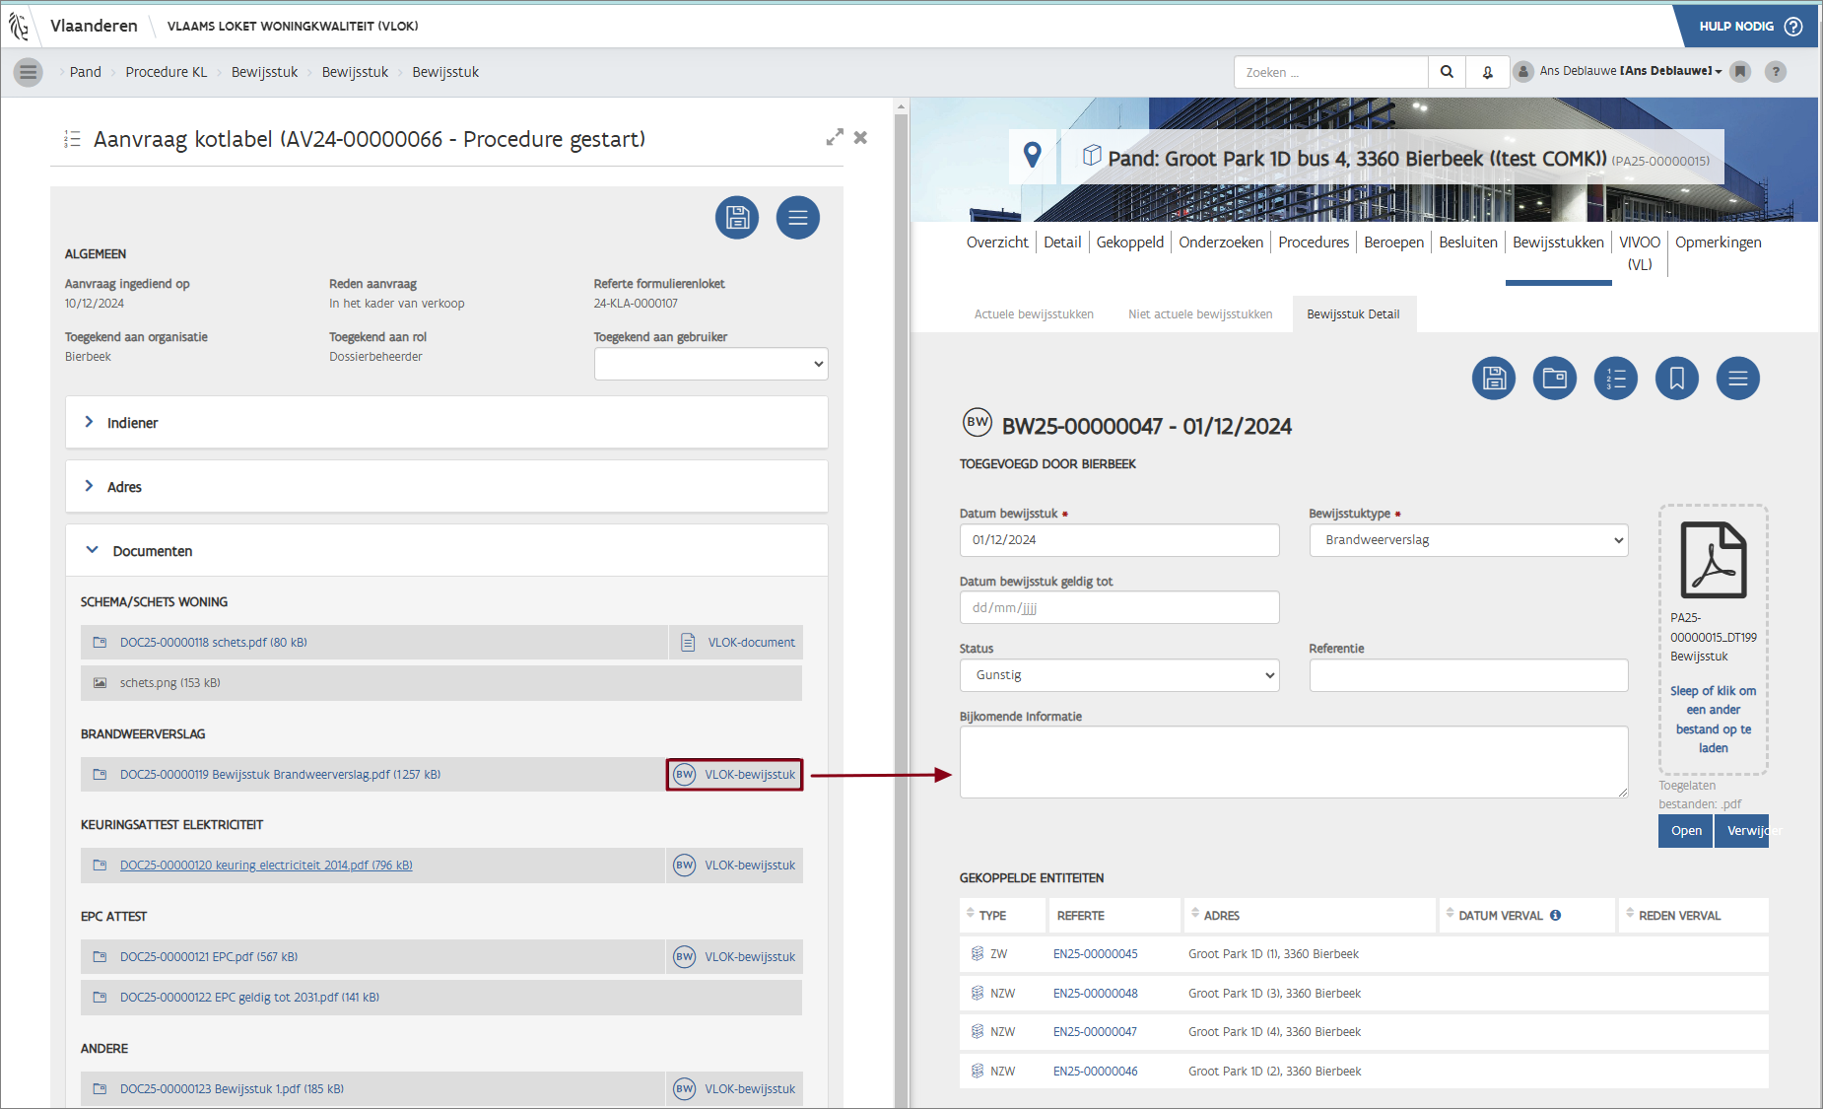
Task: Click the folder icon above the Bewijsstuk detail
Action: click(1554, 379)
